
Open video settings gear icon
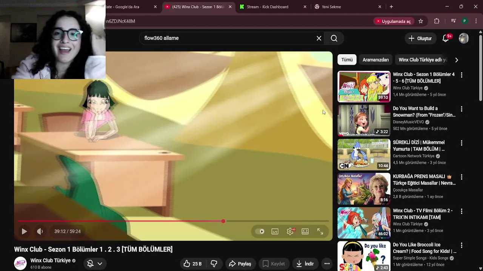point(290,231)
